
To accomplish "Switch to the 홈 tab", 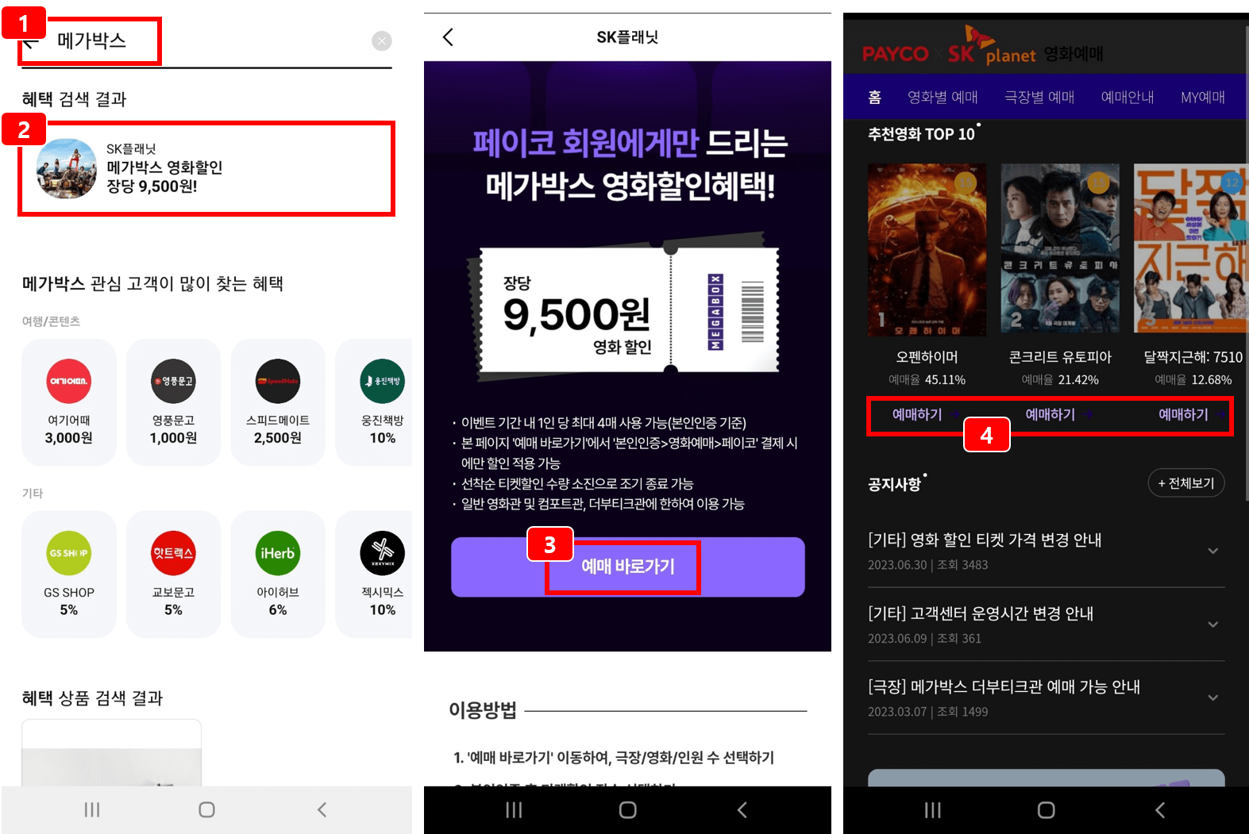I will [x=875, y=97].
